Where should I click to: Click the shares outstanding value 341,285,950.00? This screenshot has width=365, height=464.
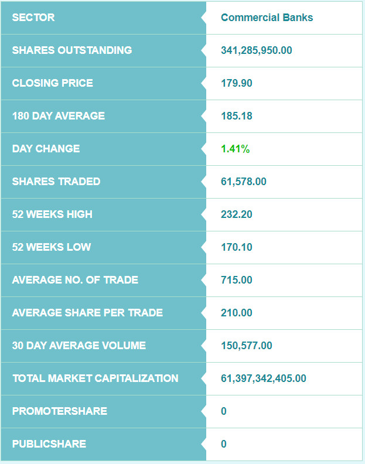256,50
